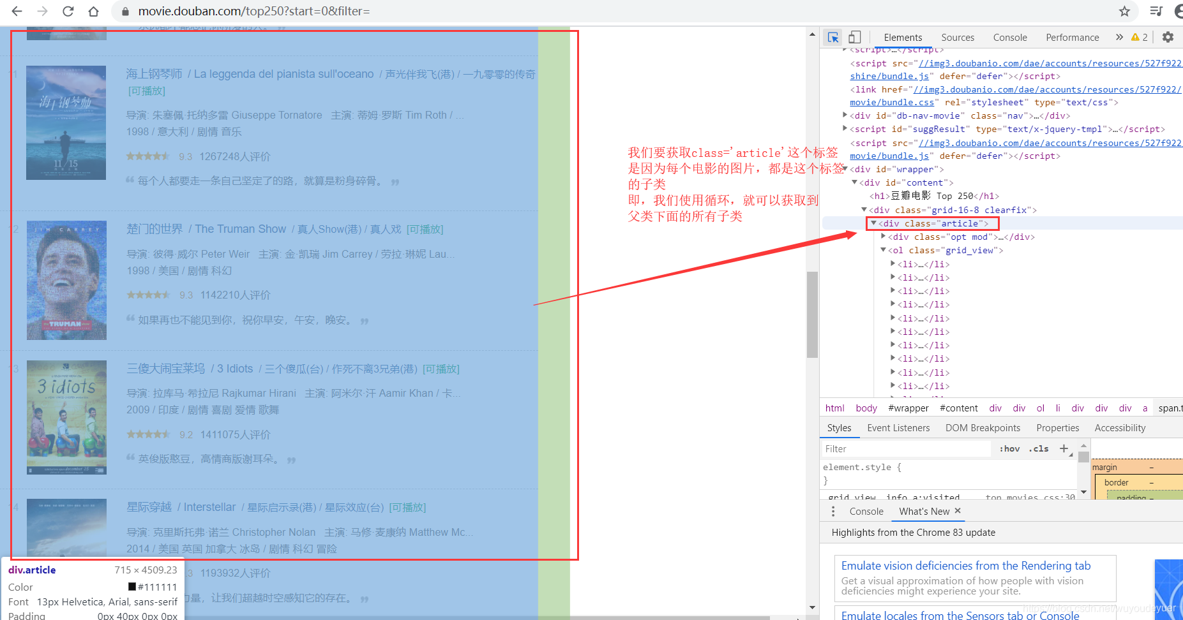This screenshot has height=620, width=1183.
Task: Expand the div class opt mod node
Action: (883, 237)
